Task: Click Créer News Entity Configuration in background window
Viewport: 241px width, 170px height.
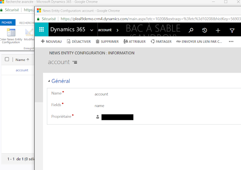Action: point(11,36)
